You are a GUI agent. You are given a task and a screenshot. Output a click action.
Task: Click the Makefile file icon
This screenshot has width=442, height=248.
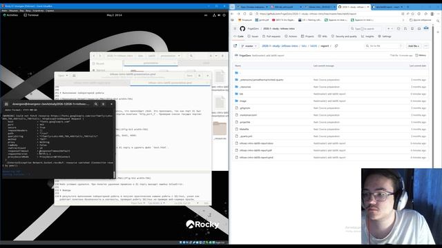(236, 129)
